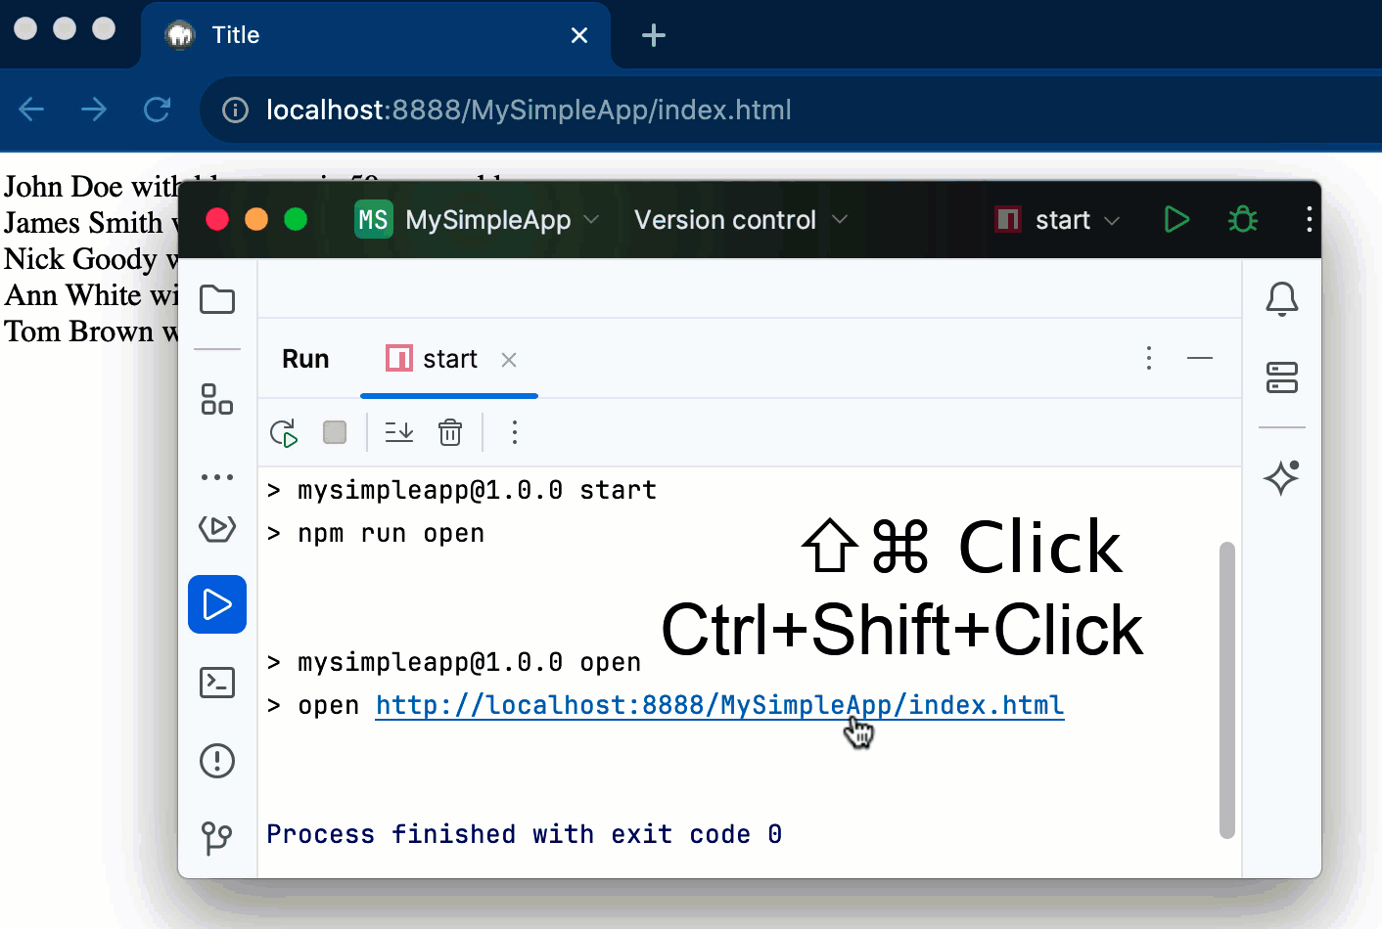Toggle the active Run tool window button
The image size is (1382, 929).
(x=217, y=604)
